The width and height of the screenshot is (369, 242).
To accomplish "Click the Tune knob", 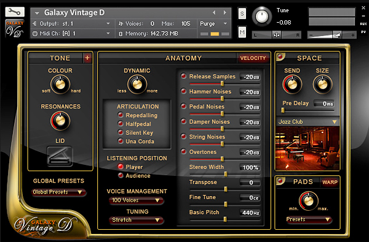I will [x=262, y=17].
